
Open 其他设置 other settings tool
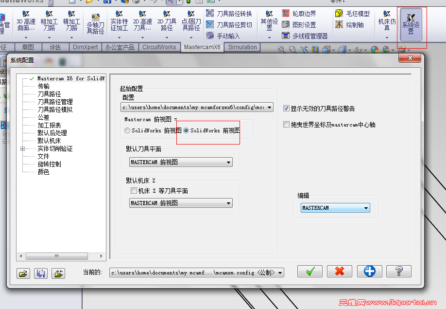pos(269,21)
